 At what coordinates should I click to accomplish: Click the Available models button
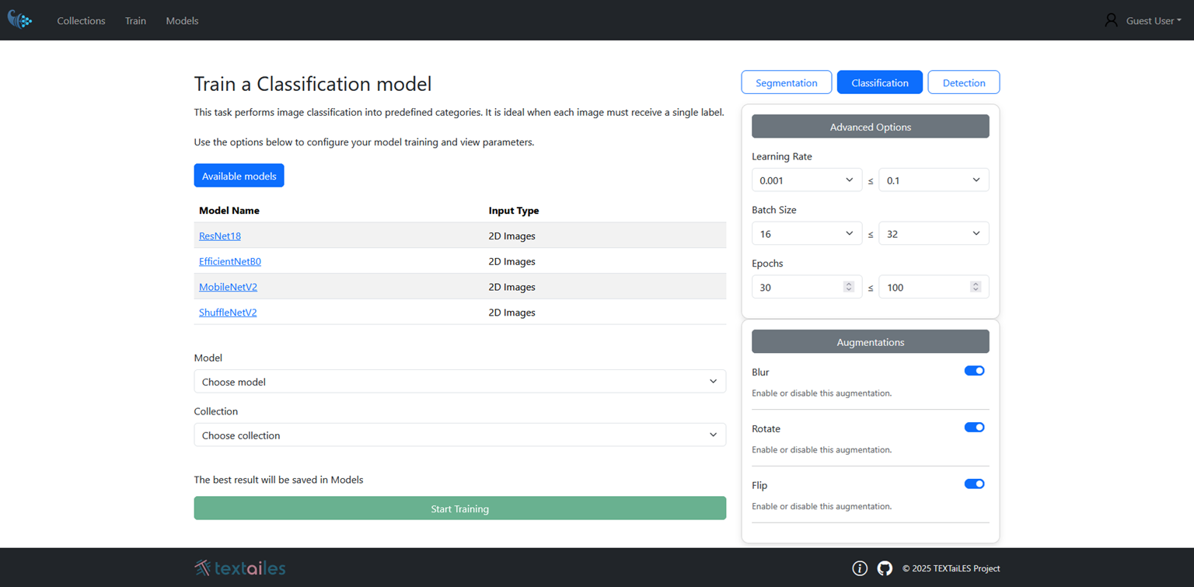pyautogui.click(x=239, y=176)
